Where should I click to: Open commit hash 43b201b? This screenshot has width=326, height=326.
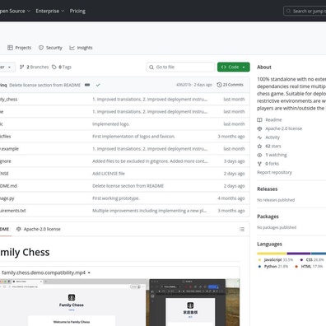(184, 85)
